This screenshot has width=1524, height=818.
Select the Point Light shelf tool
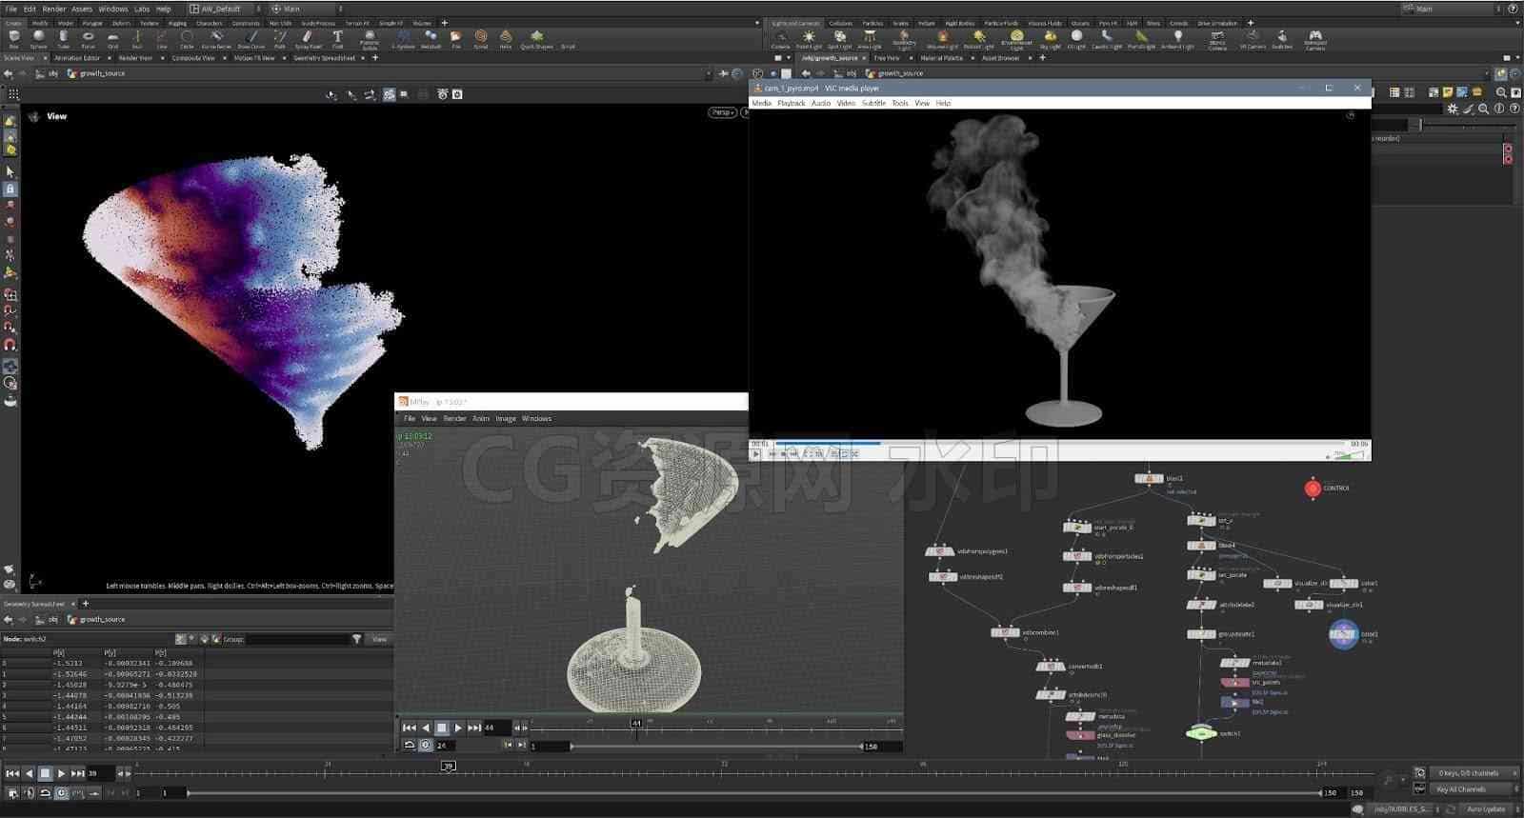(x=809, y=39)
